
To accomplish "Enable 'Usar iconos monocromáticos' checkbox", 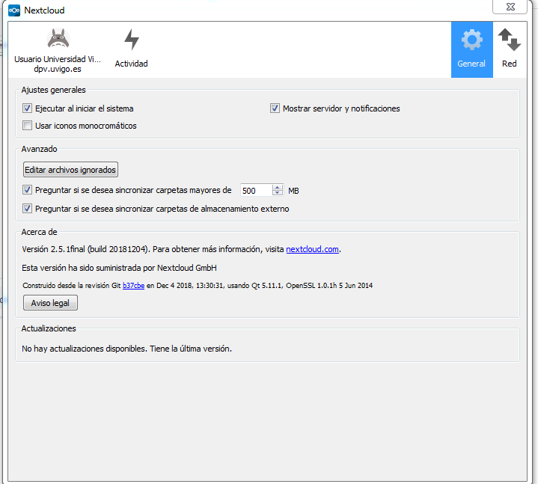I will tap(28, 126).
